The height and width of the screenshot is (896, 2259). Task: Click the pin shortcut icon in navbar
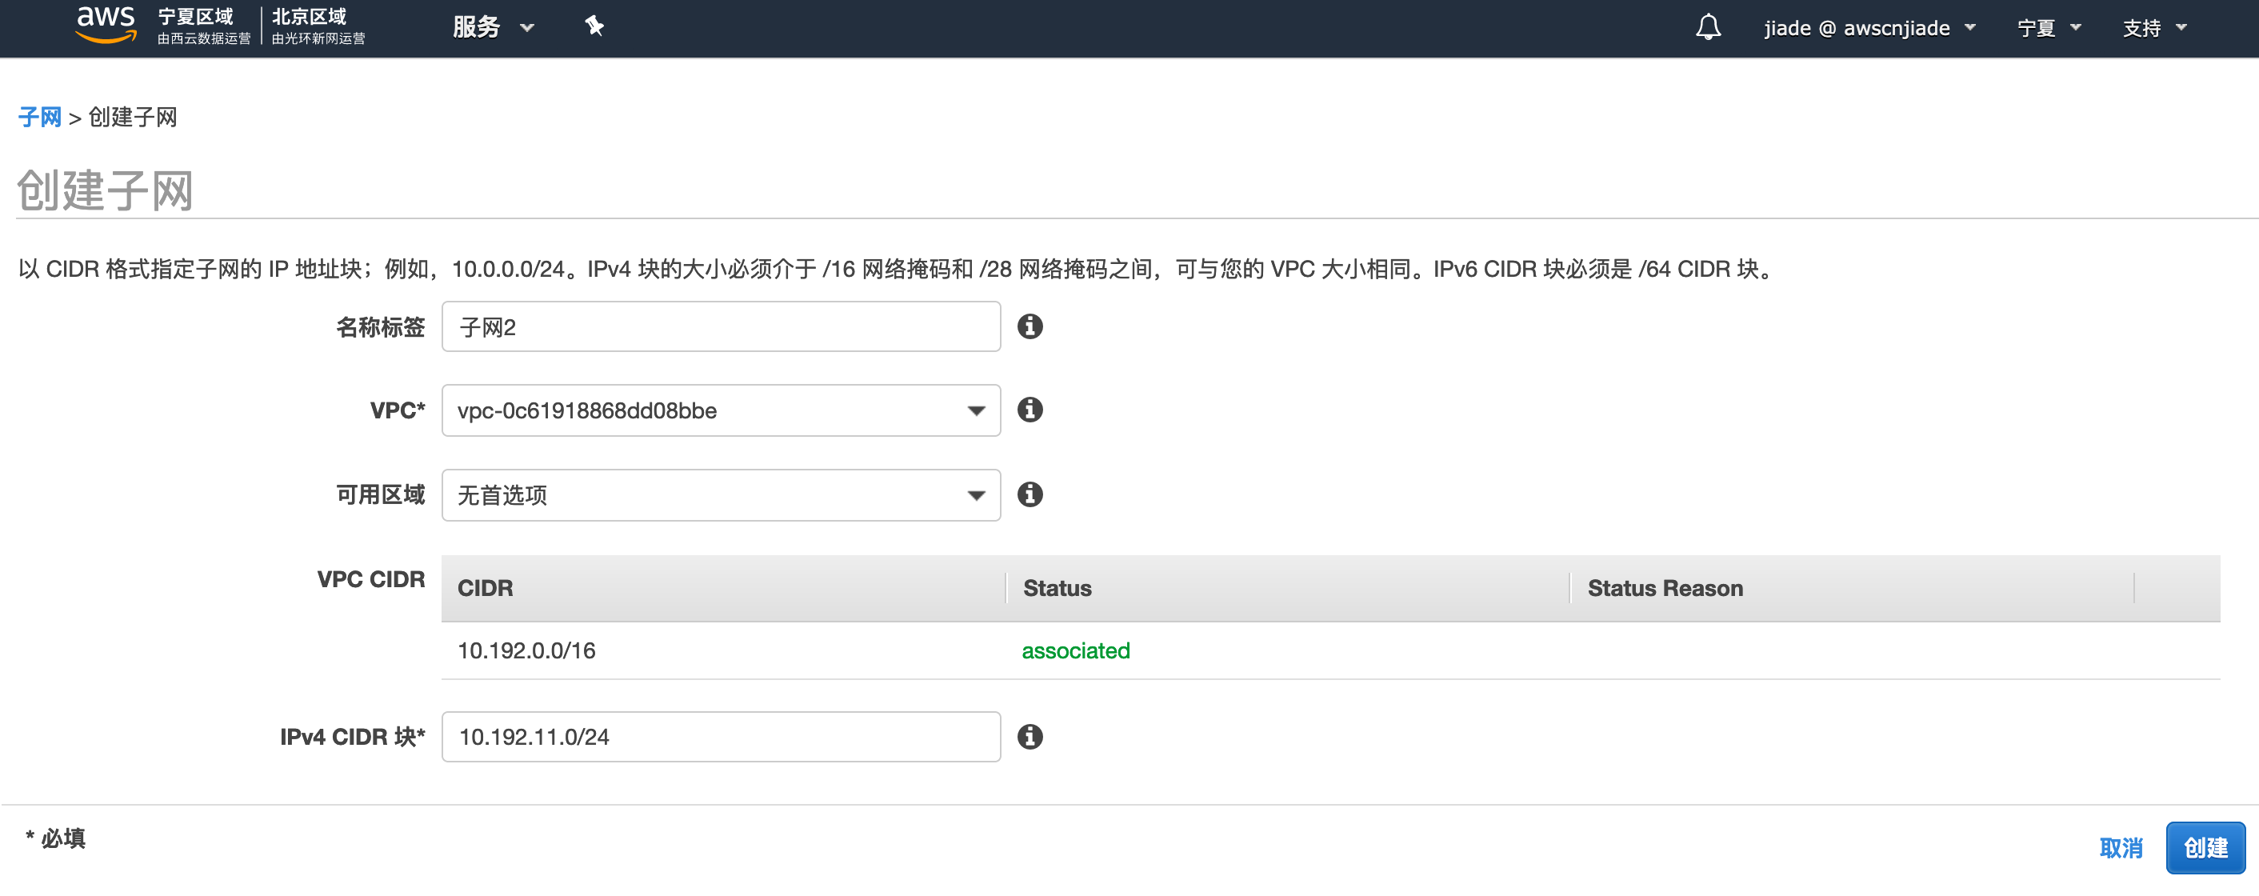pyautogui.click(x=594, y=26)
